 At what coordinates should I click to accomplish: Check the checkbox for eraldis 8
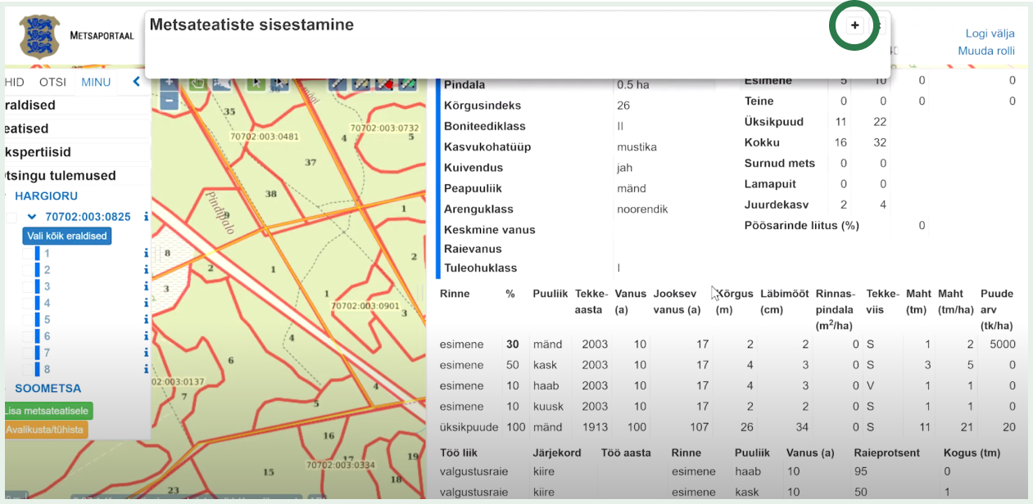pyautogui.click(x=26, y=370)
